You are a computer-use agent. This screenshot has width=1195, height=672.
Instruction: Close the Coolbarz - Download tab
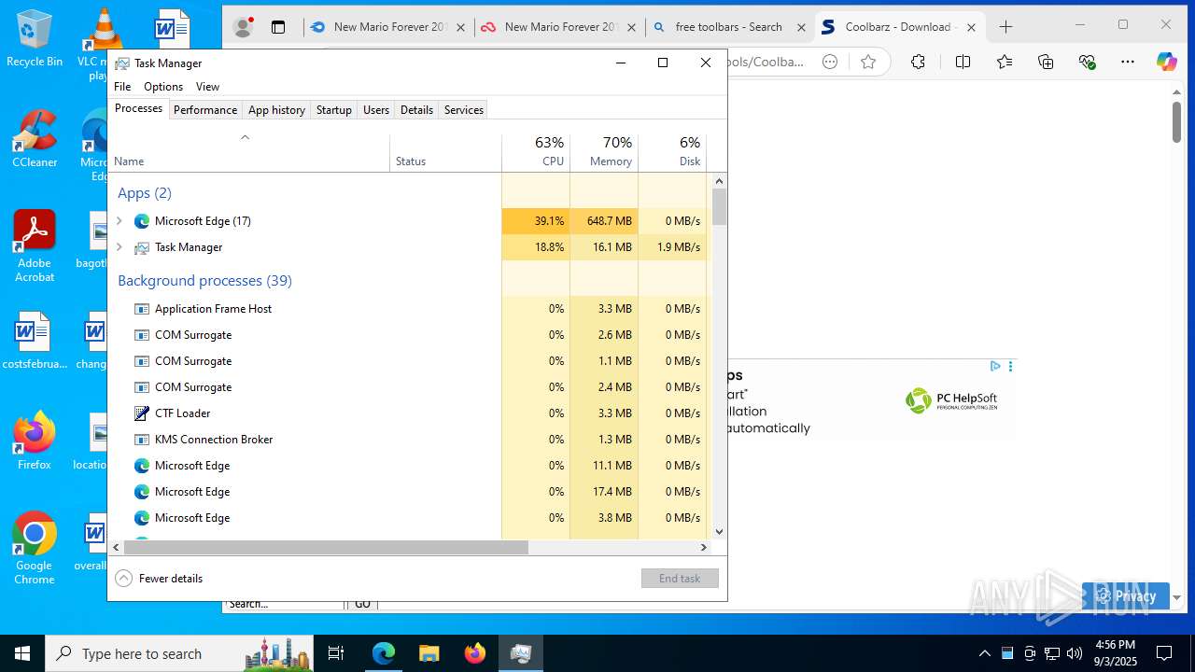click(971, 28)
